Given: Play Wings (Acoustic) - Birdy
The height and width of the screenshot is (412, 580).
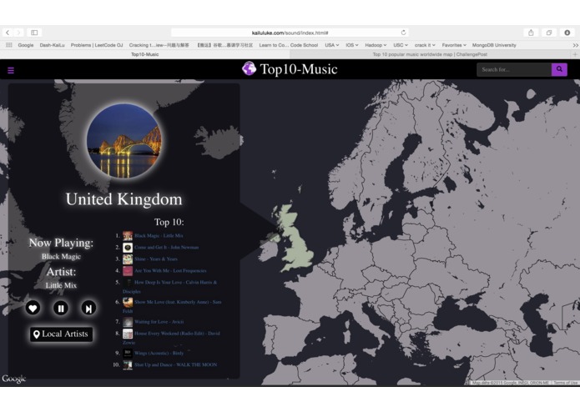Looking at the screenshot, I should [159, 354].
